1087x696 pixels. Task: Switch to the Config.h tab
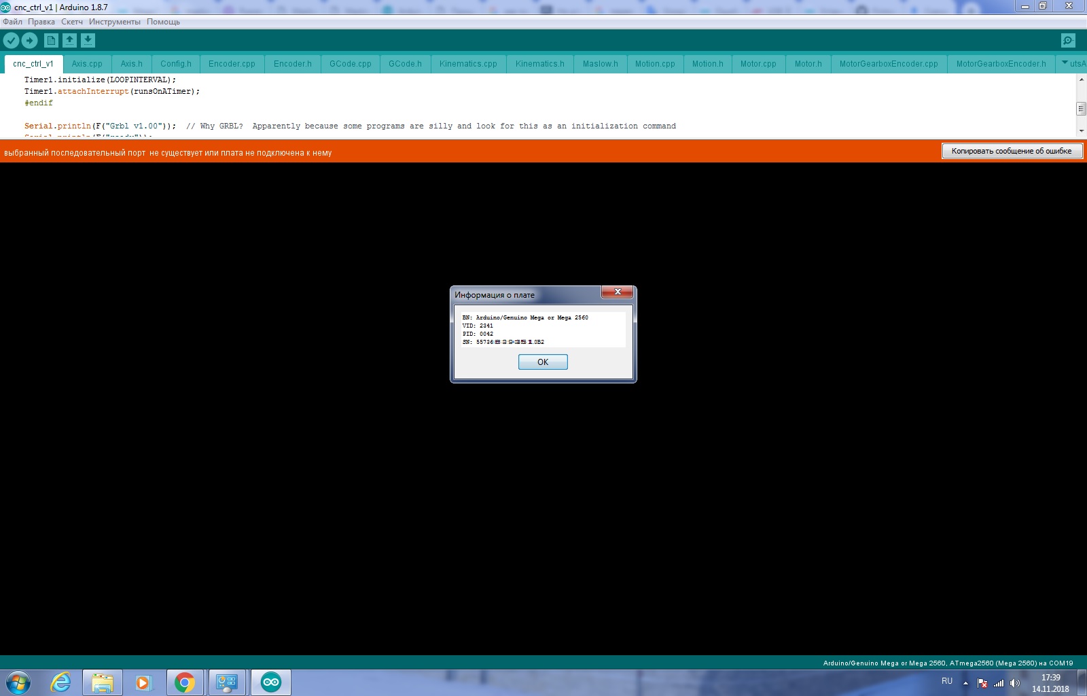click(176, 64)
